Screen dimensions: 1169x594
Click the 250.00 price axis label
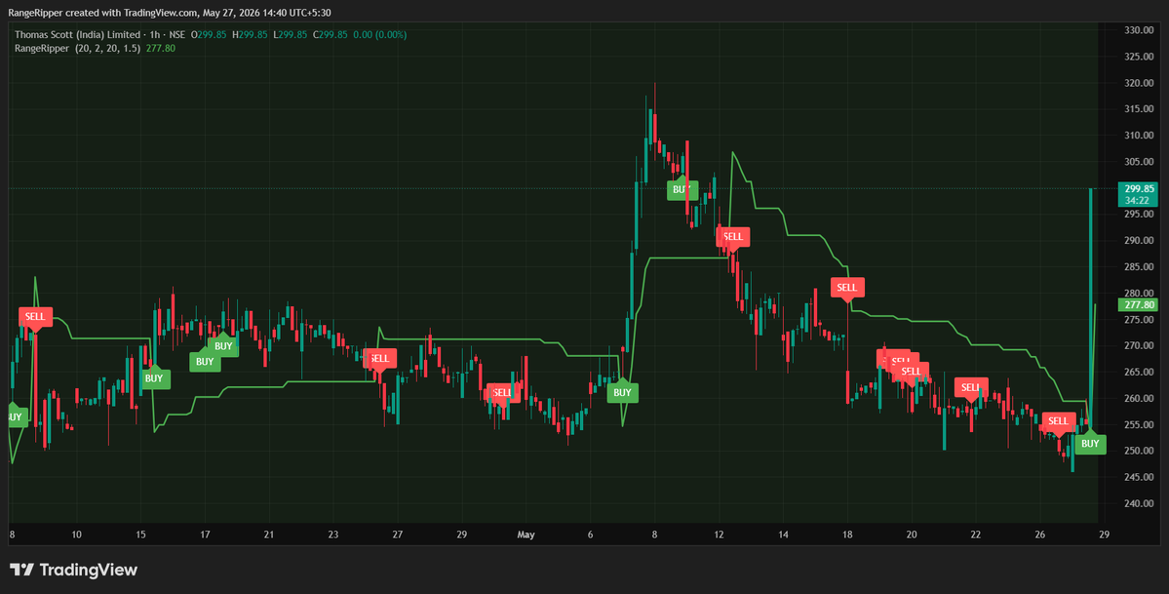point(1139,451)
